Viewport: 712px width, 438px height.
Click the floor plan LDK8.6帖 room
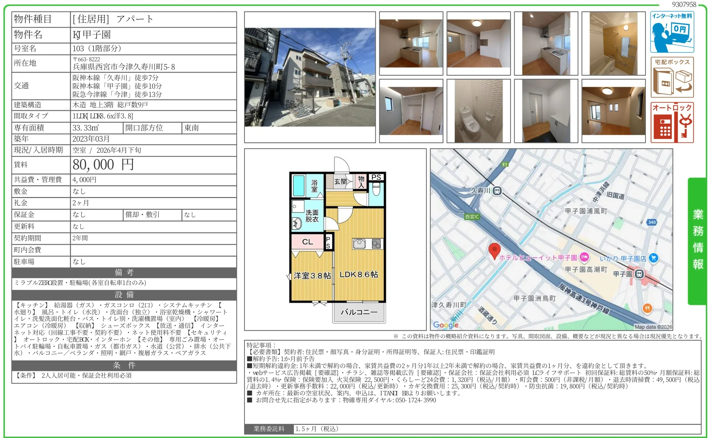point(359,274)
